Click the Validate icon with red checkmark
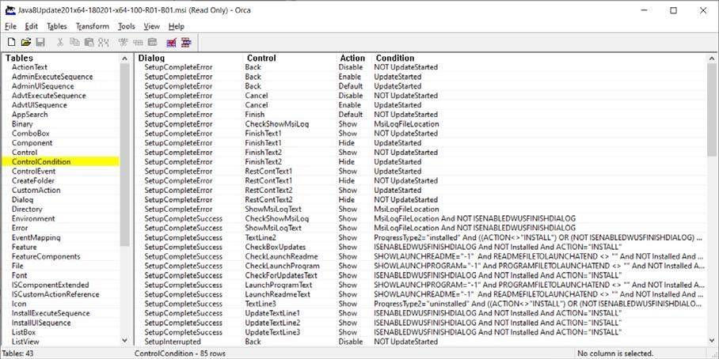The height and width of the screenshot is (359, 719). 172,43
